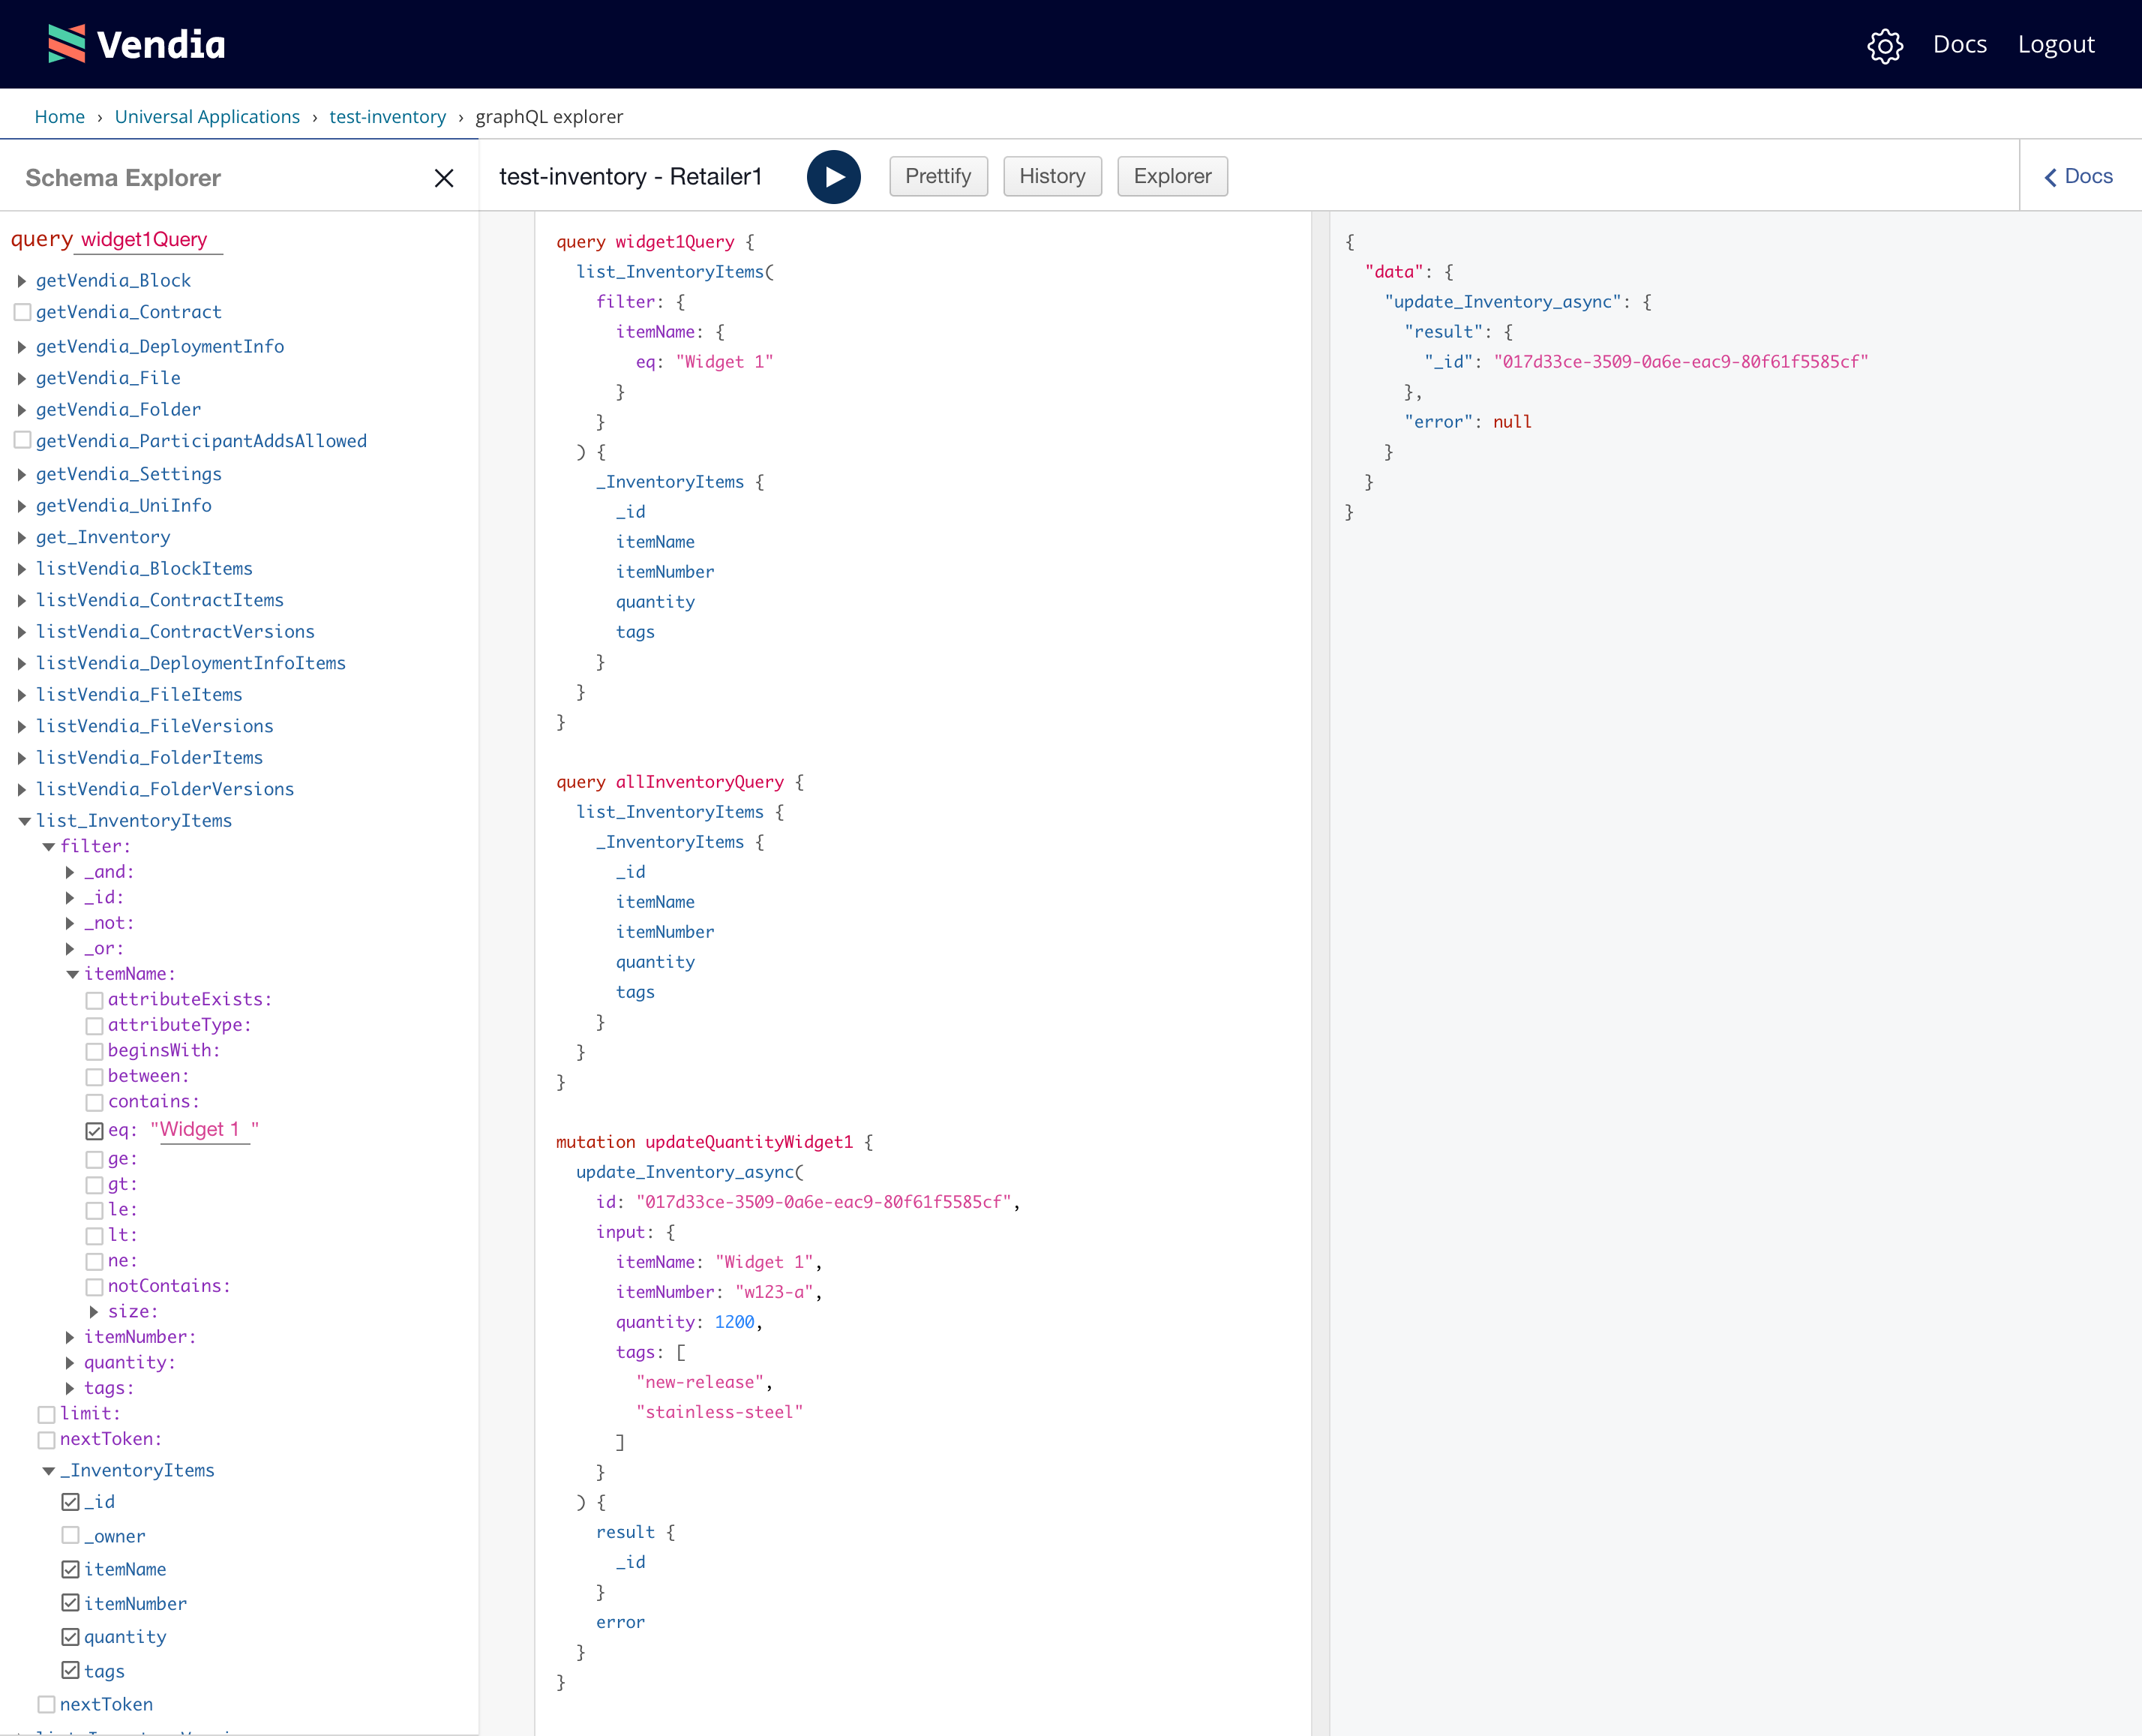Edit the eq value "Widget 1" field
The height and width of the screenshot is (1736, 2142).
[205, 1130]
